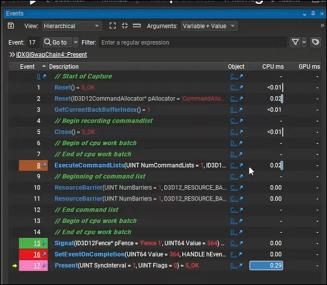Select GetCurrentBackBufferIndex event

(x=102, y=110)
